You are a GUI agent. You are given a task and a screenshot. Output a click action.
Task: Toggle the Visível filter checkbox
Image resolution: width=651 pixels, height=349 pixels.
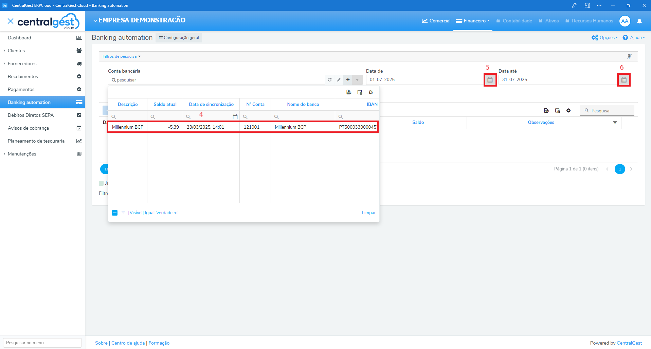tap(115, 213)
